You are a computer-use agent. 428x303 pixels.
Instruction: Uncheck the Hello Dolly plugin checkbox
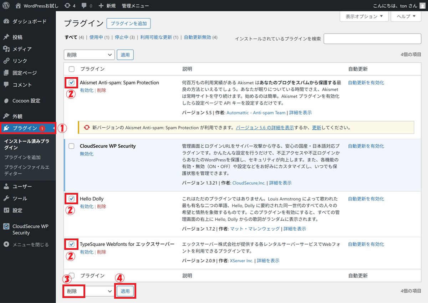tap(72, 199)
